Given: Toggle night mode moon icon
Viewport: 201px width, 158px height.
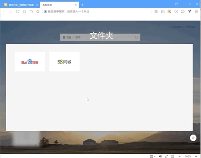Looking at the screenshot, I should click(176, 11).
